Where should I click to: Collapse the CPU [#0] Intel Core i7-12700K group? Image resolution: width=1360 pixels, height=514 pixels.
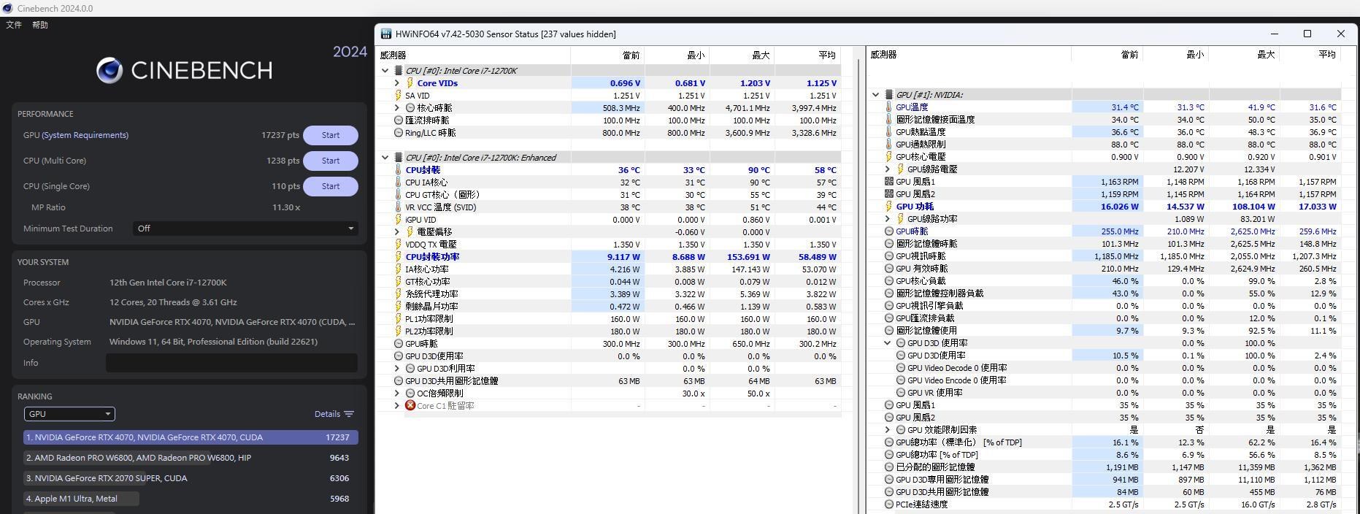385,71
